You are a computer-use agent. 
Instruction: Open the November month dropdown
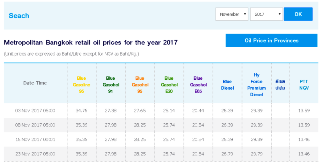[x=232, y=14]
